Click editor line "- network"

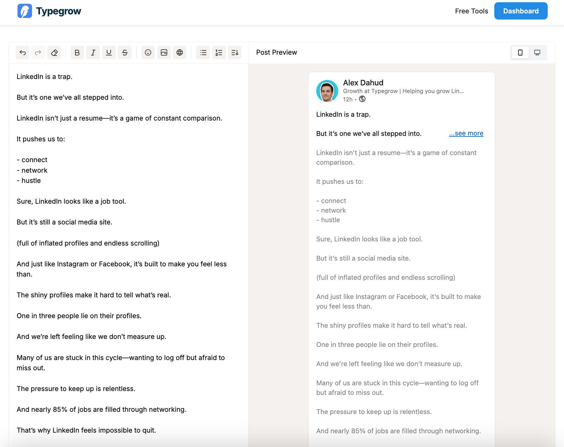(32, 170)
